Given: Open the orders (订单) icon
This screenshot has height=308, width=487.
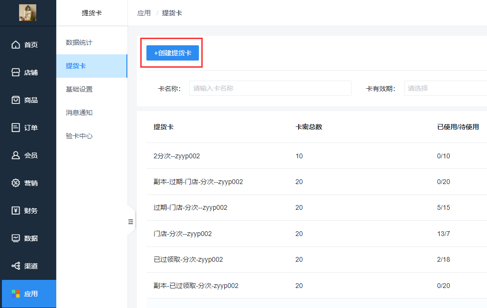Looking at the screenshot, I should coord(16,128).
